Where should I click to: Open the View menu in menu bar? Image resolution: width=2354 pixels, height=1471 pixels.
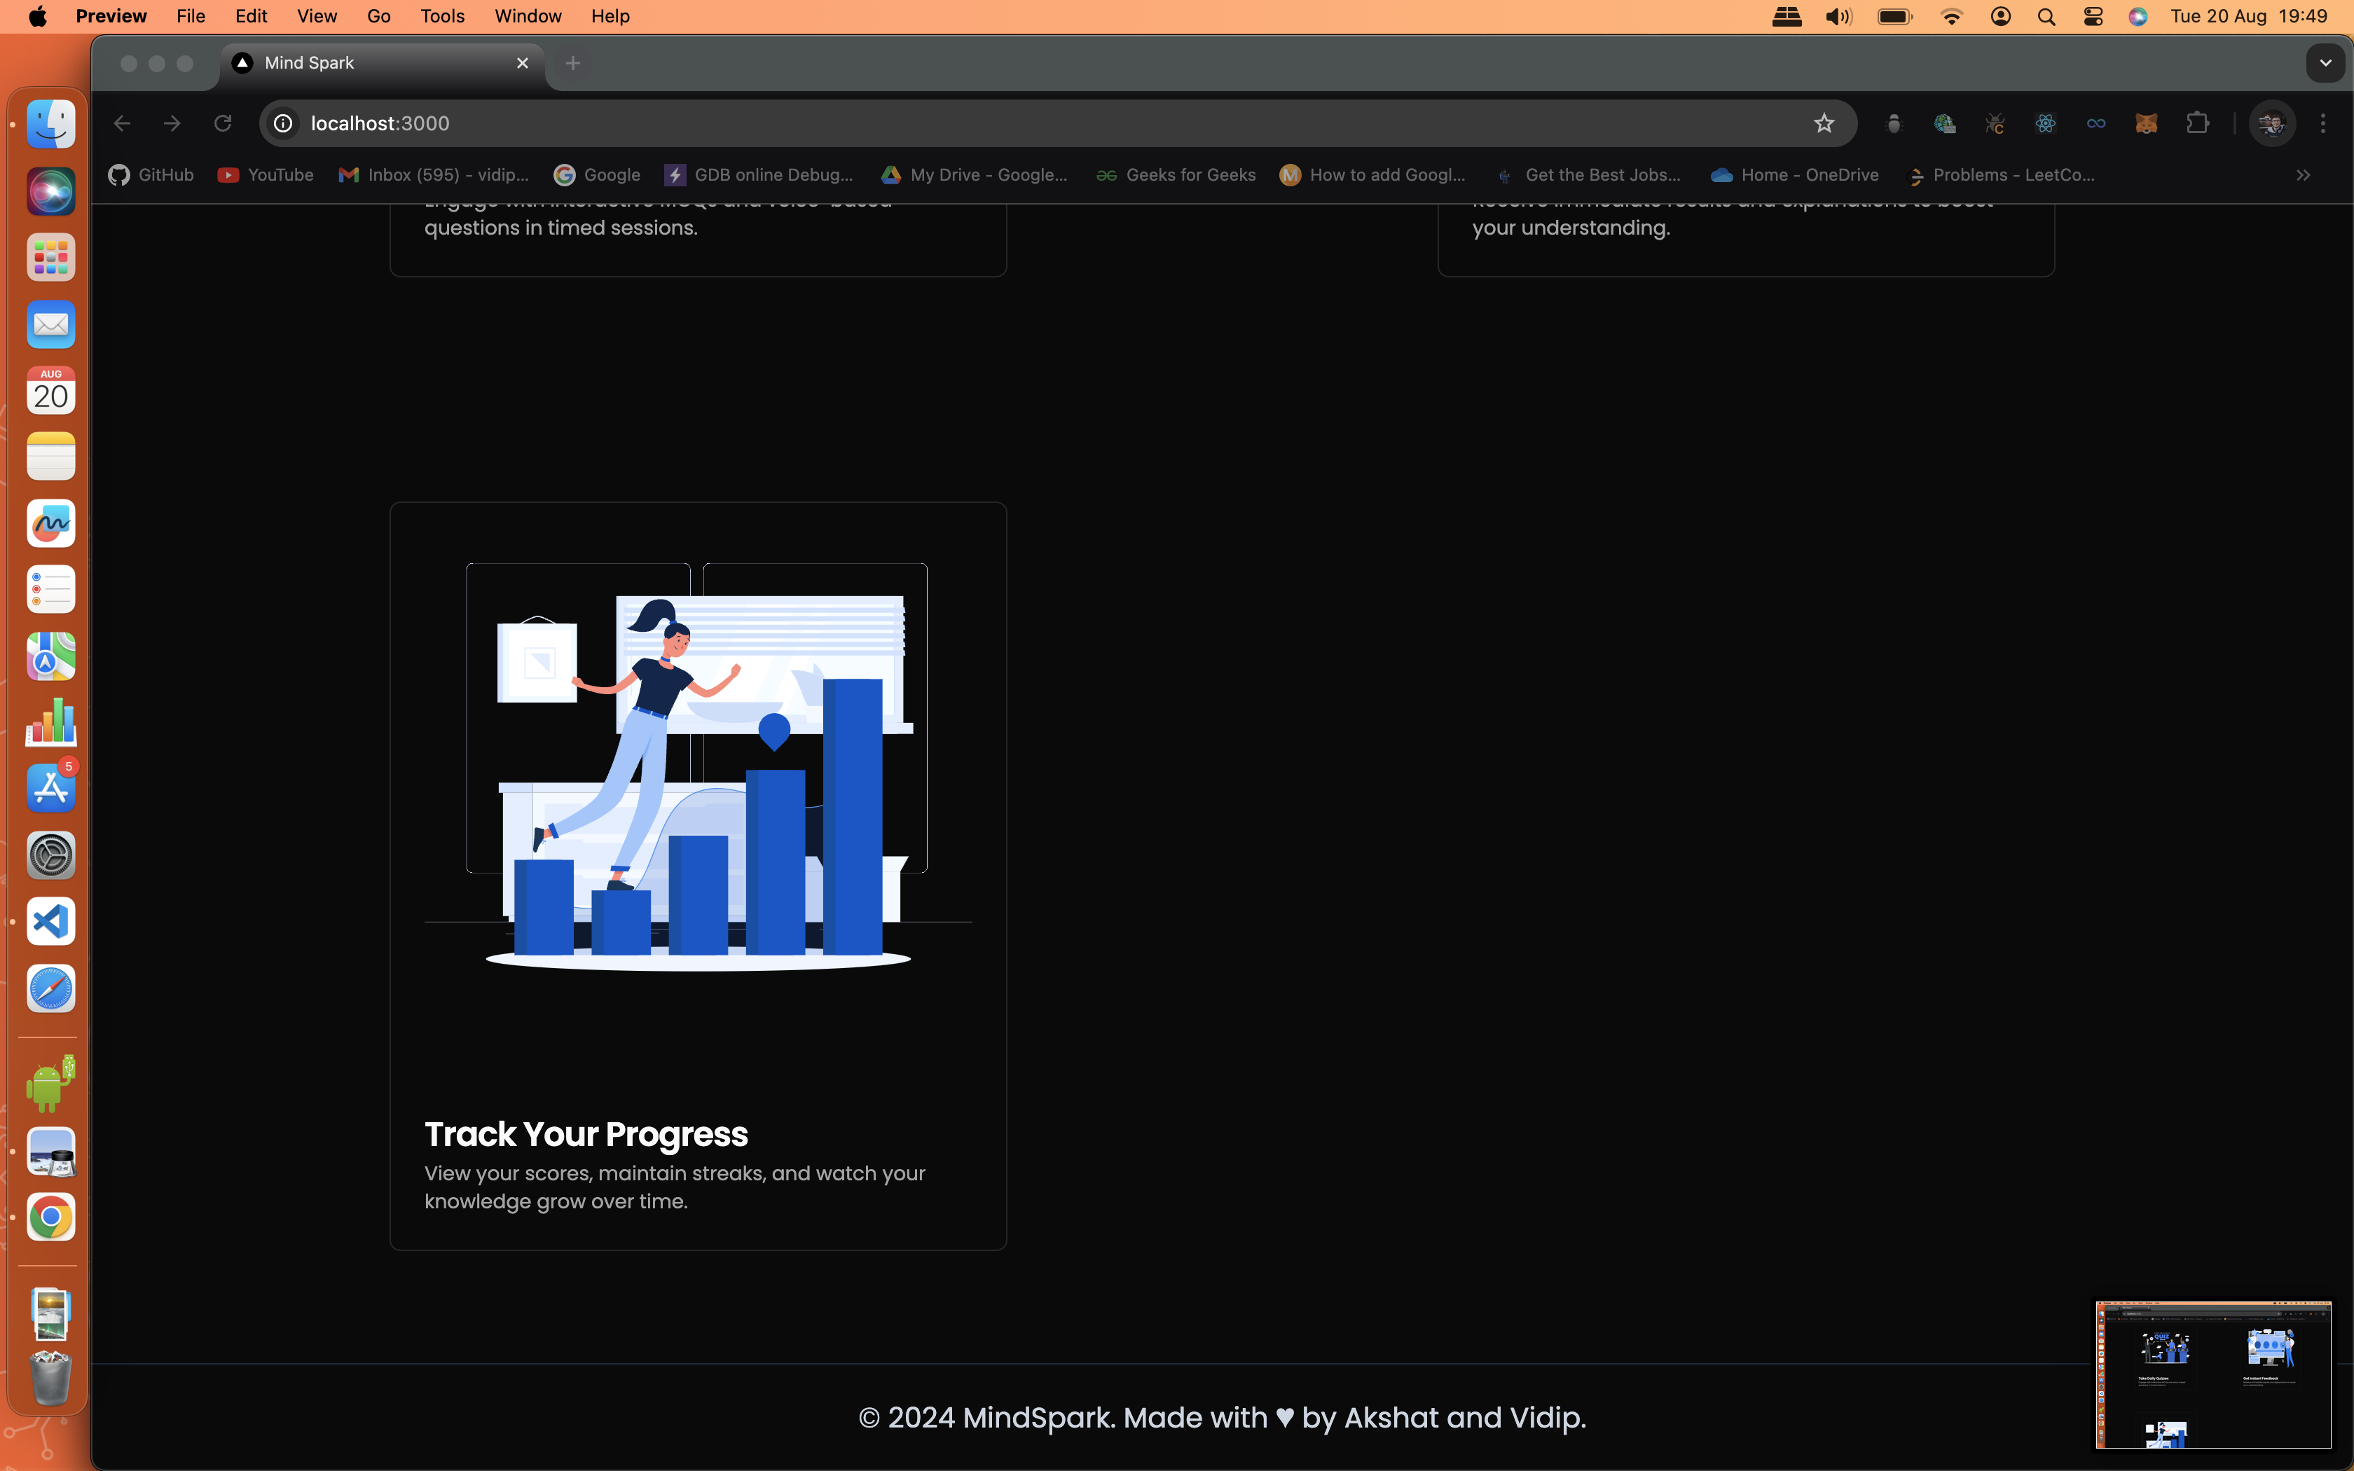coord(316,17)
